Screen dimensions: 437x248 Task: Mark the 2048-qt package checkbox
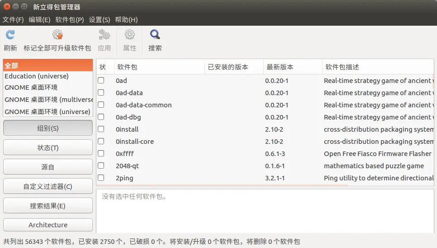(101, 166)
